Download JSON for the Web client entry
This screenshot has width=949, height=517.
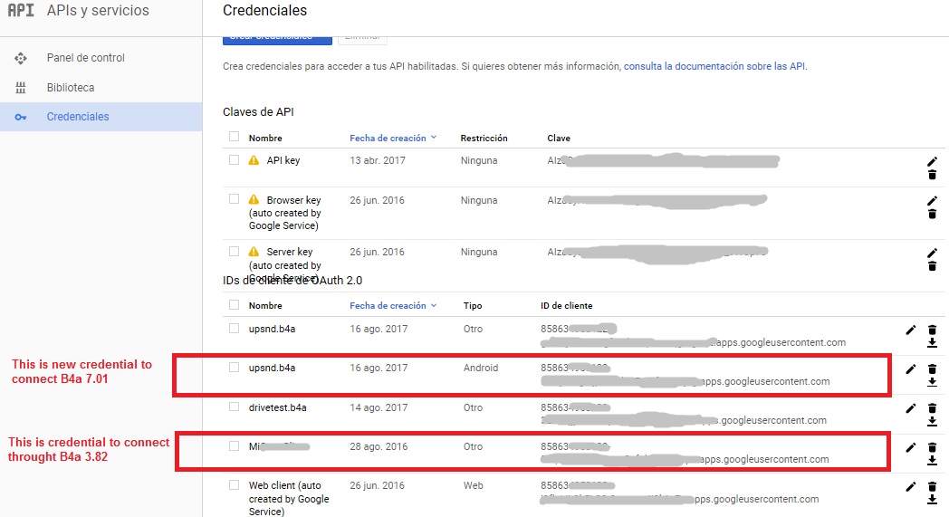pos(932,499)
